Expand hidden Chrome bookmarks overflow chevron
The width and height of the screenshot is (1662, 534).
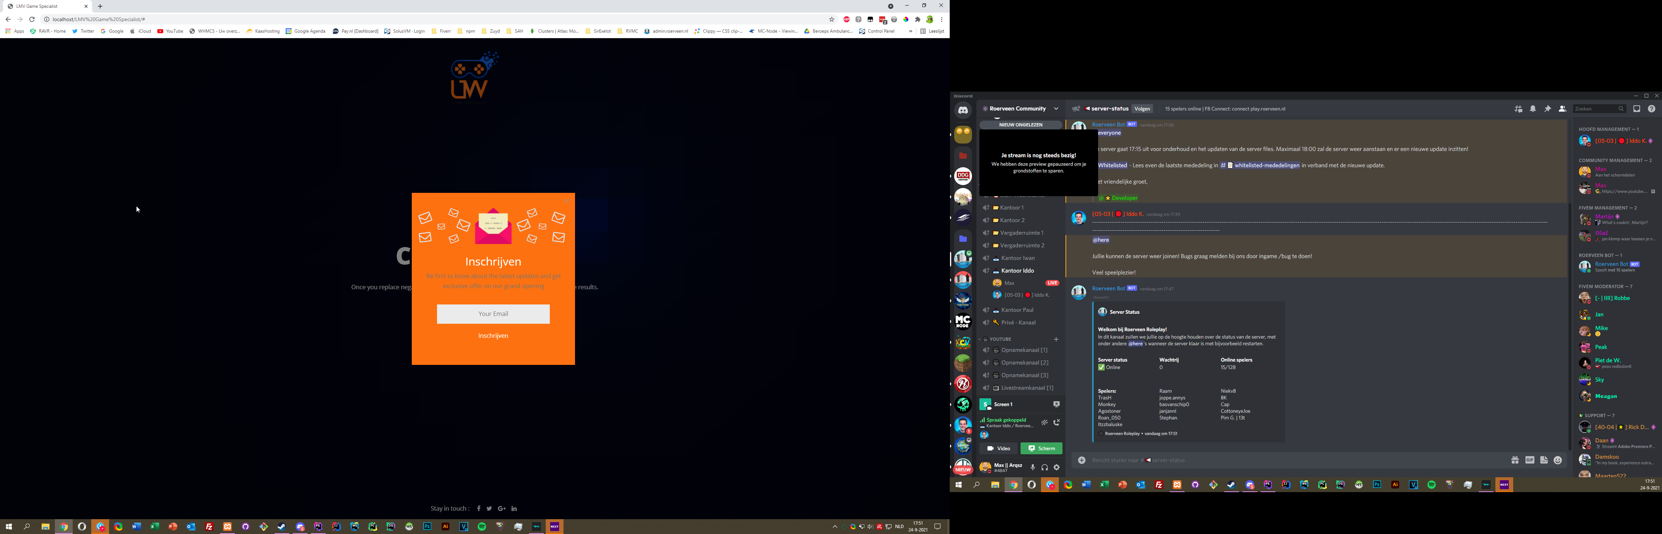pos(910,31)
